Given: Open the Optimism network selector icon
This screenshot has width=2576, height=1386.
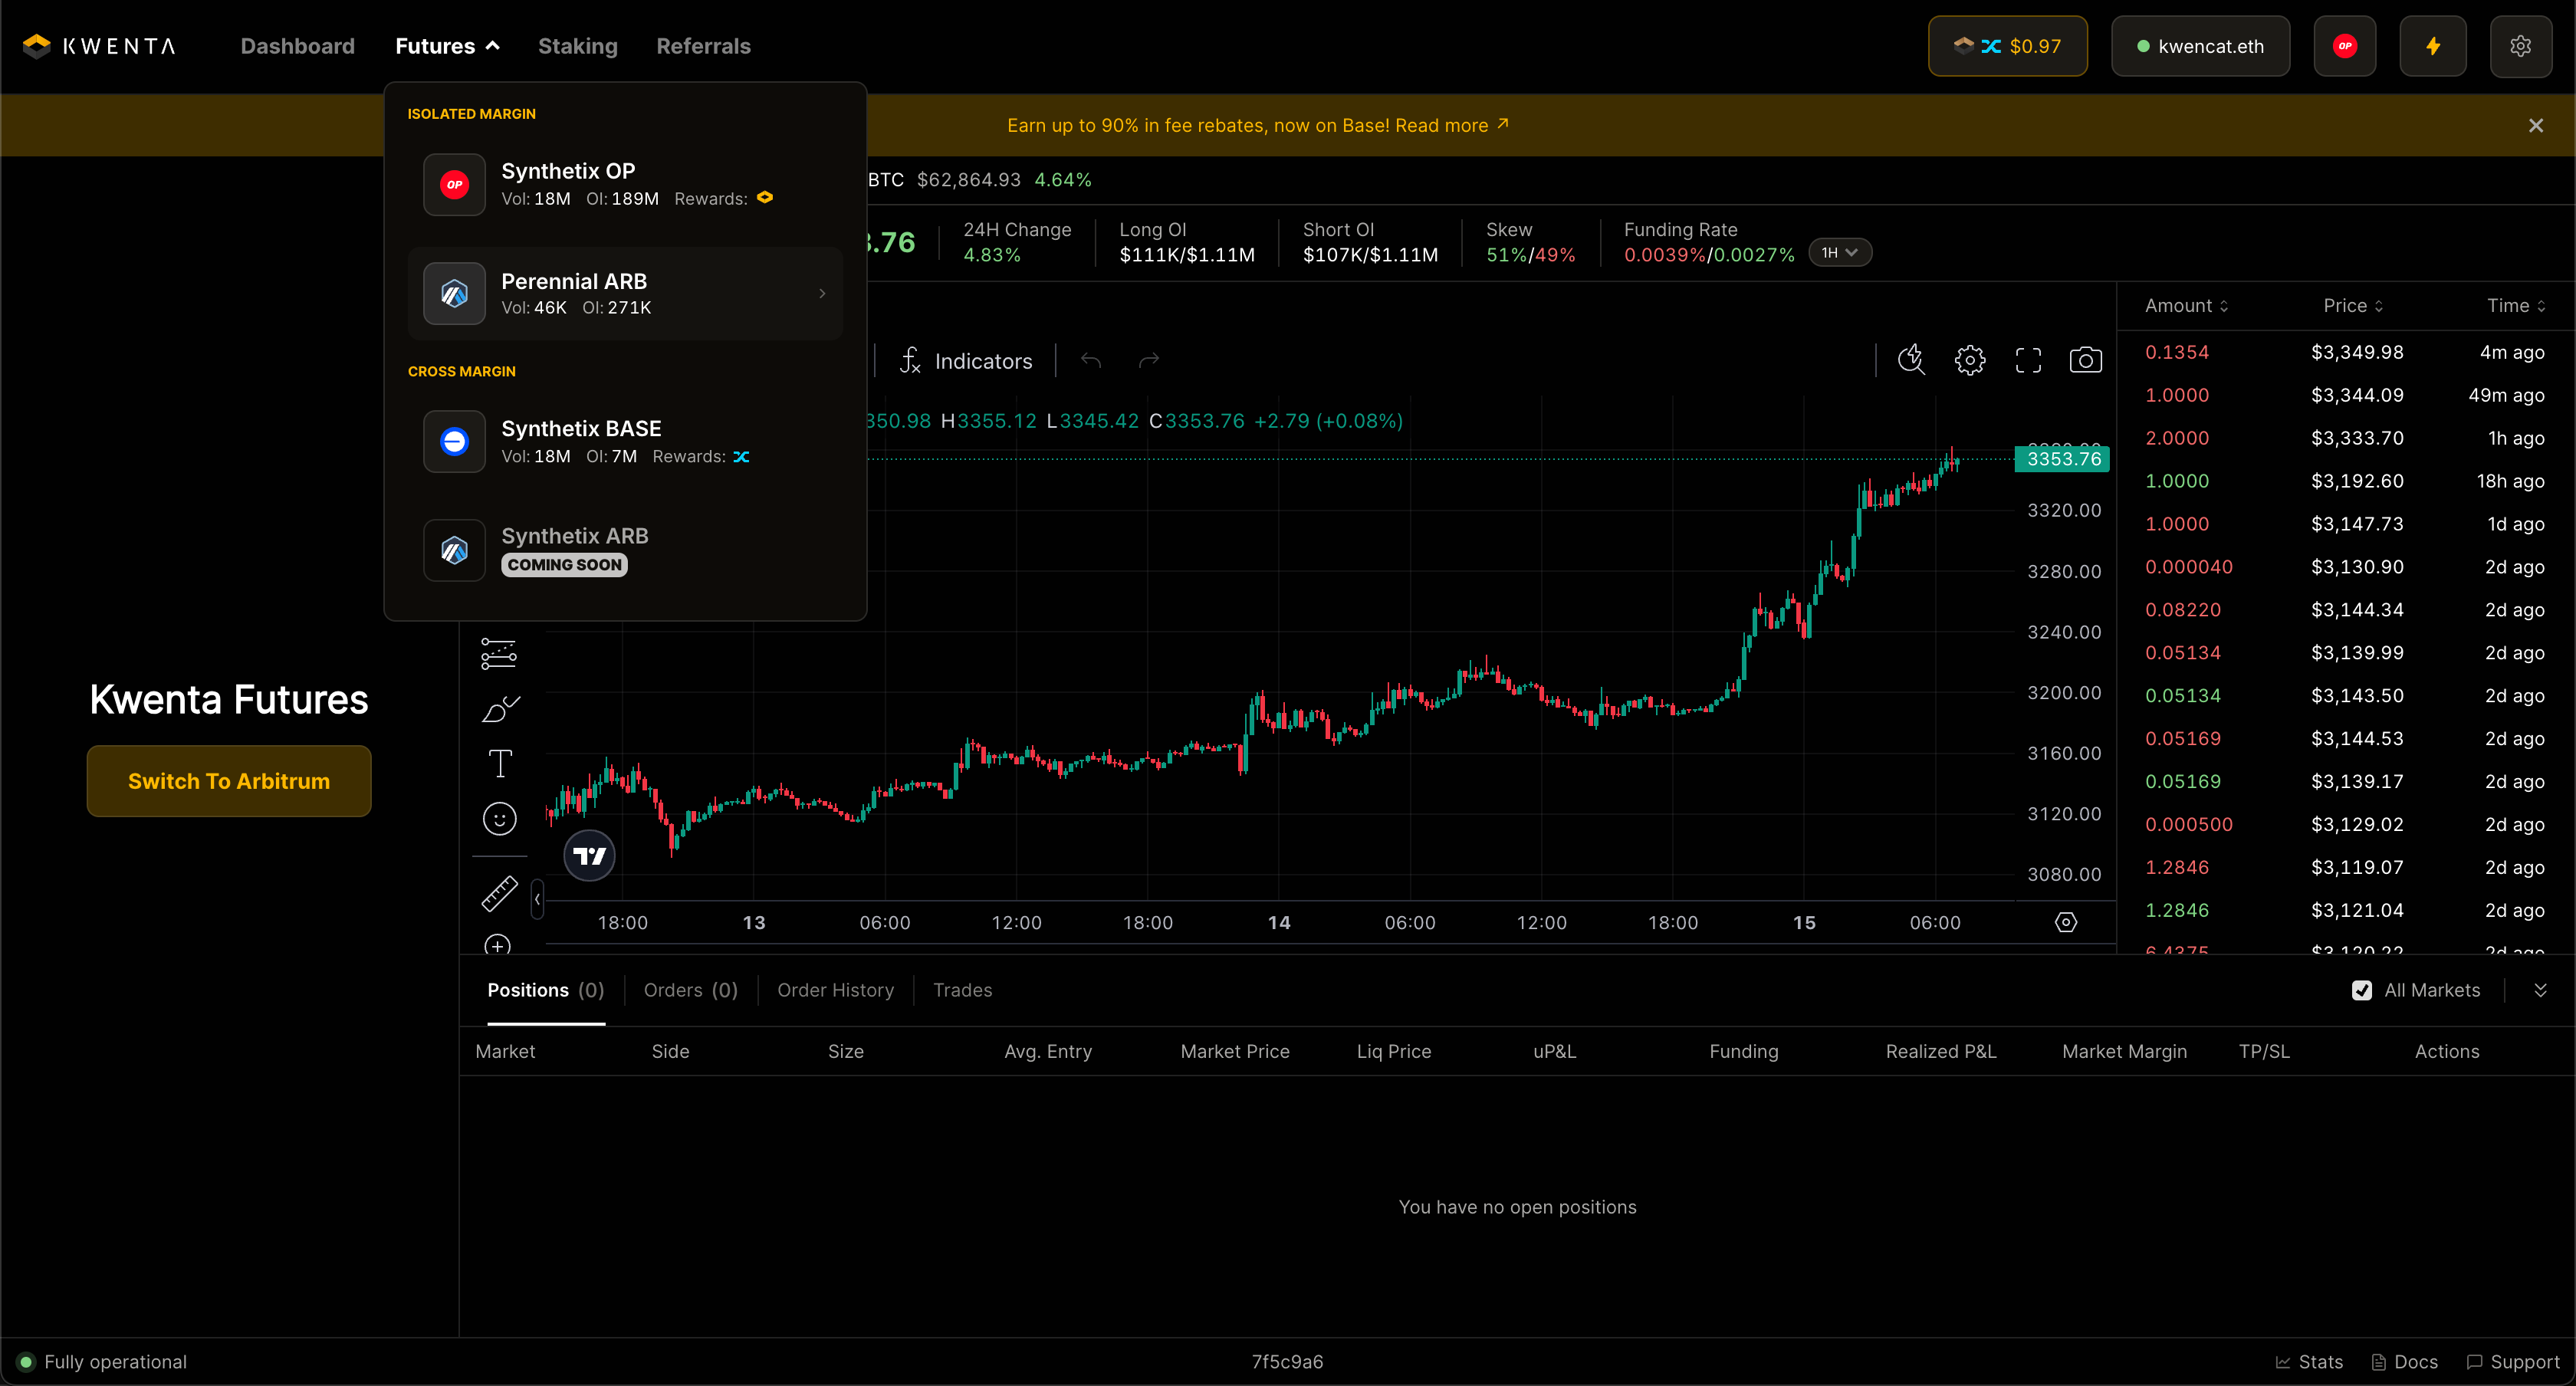Looking at the screenshot, I should [2344, 46].
